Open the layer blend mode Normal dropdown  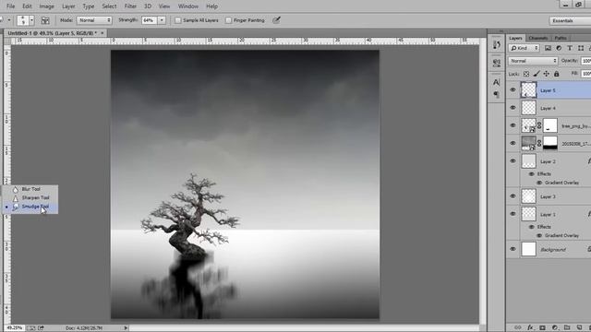533,61
